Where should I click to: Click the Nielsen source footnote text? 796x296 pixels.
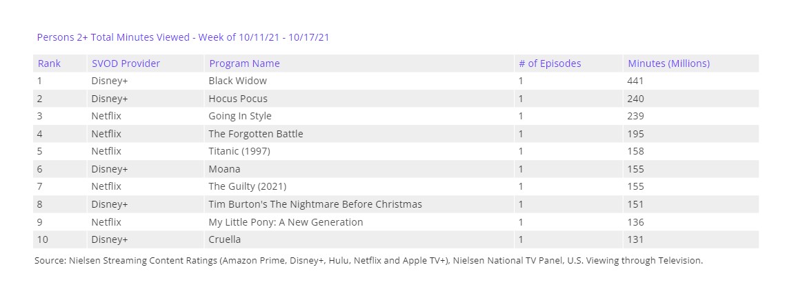coord(368,261)
